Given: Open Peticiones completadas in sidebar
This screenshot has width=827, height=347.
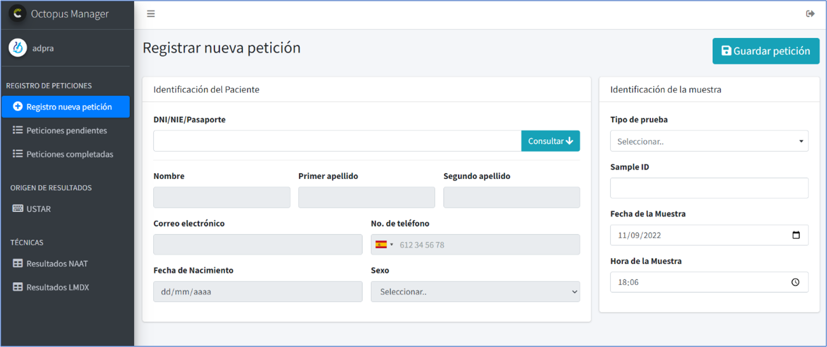Looking at the screenshot, I should click(x=70, y=154).
